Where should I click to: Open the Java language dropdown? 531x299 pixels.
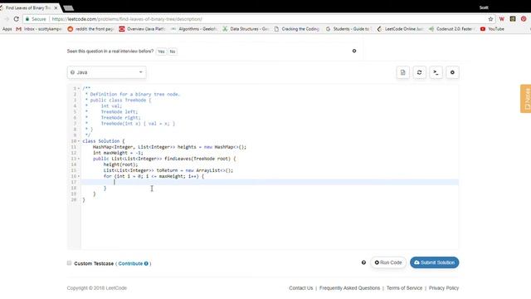pyautogui.click(x=107, y=72)
